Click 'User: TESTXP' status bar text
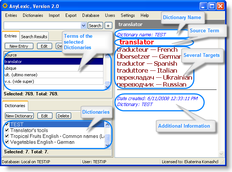232x172 pixels. click(94, 162)
